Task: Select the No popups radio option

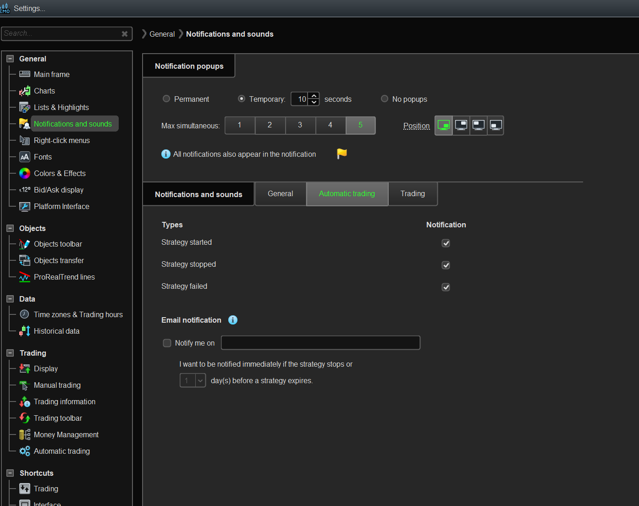Action: point(385,99)
